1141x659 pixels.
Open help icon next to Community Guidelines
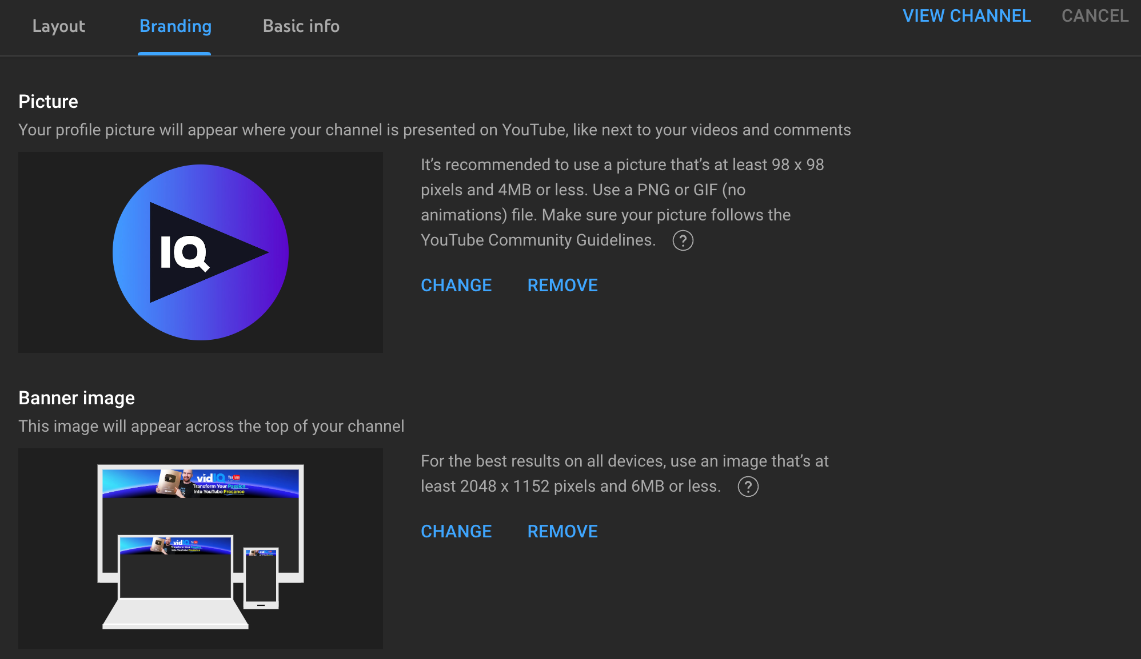(683, 240)
